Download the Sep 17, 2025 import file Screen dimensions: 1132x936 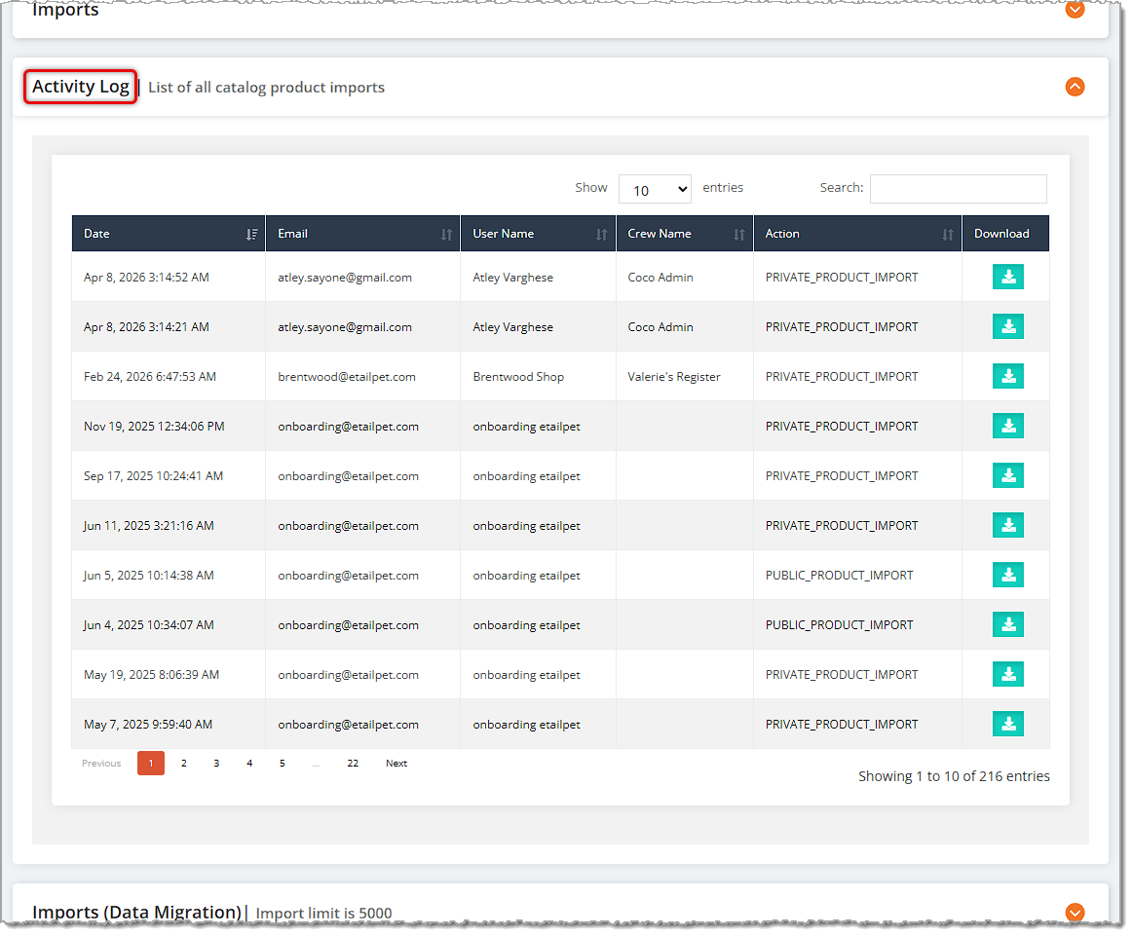(x=1008, y=475)
